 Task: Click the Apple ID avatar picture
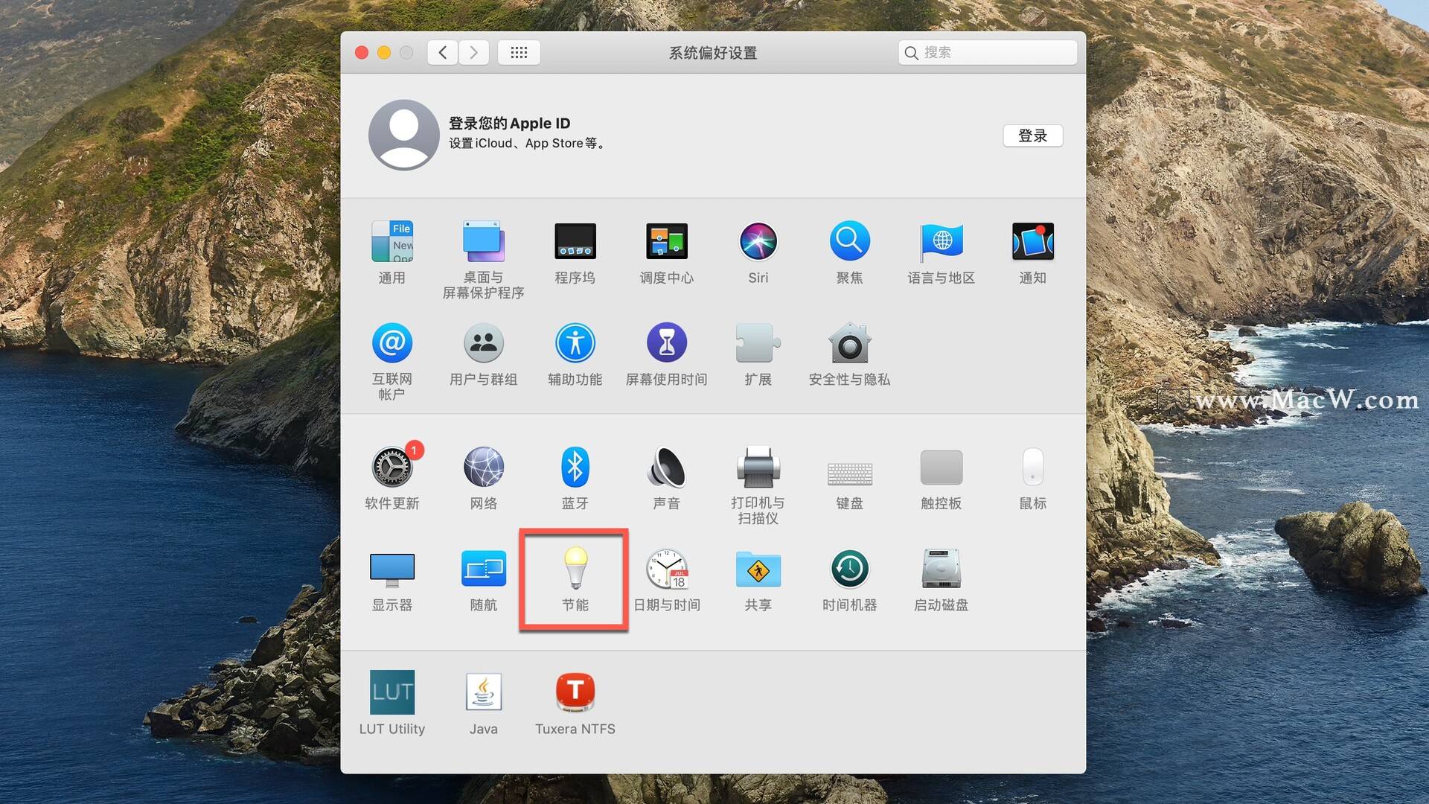(x=403, y=135)
